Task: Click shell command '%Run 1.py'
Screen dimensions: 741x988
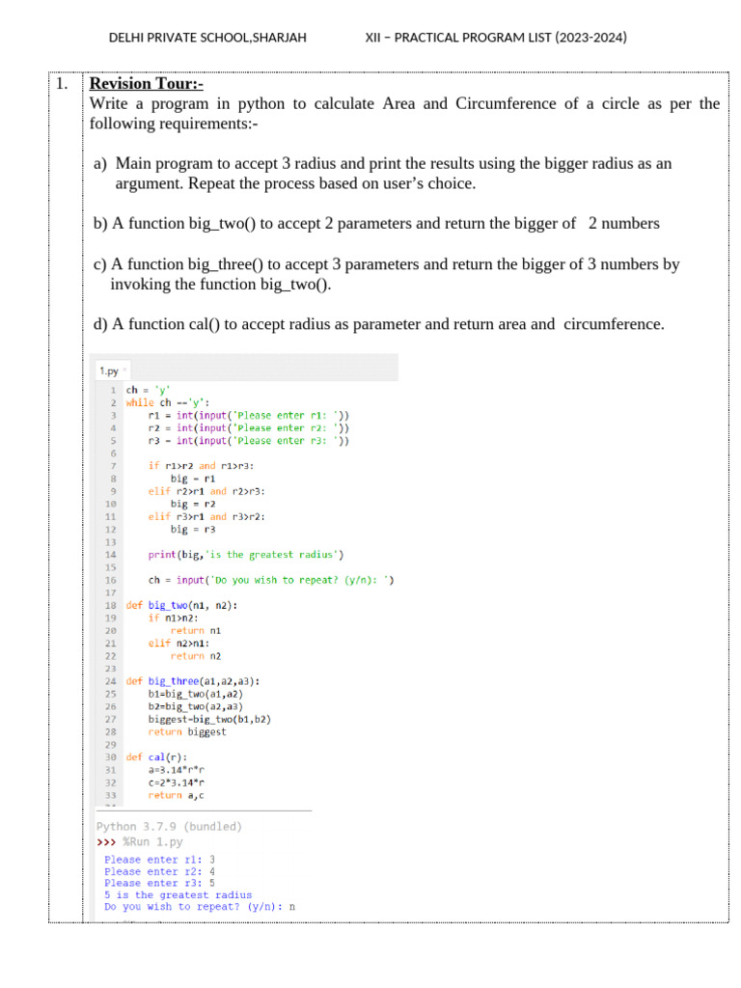Action: pos(152,841)
